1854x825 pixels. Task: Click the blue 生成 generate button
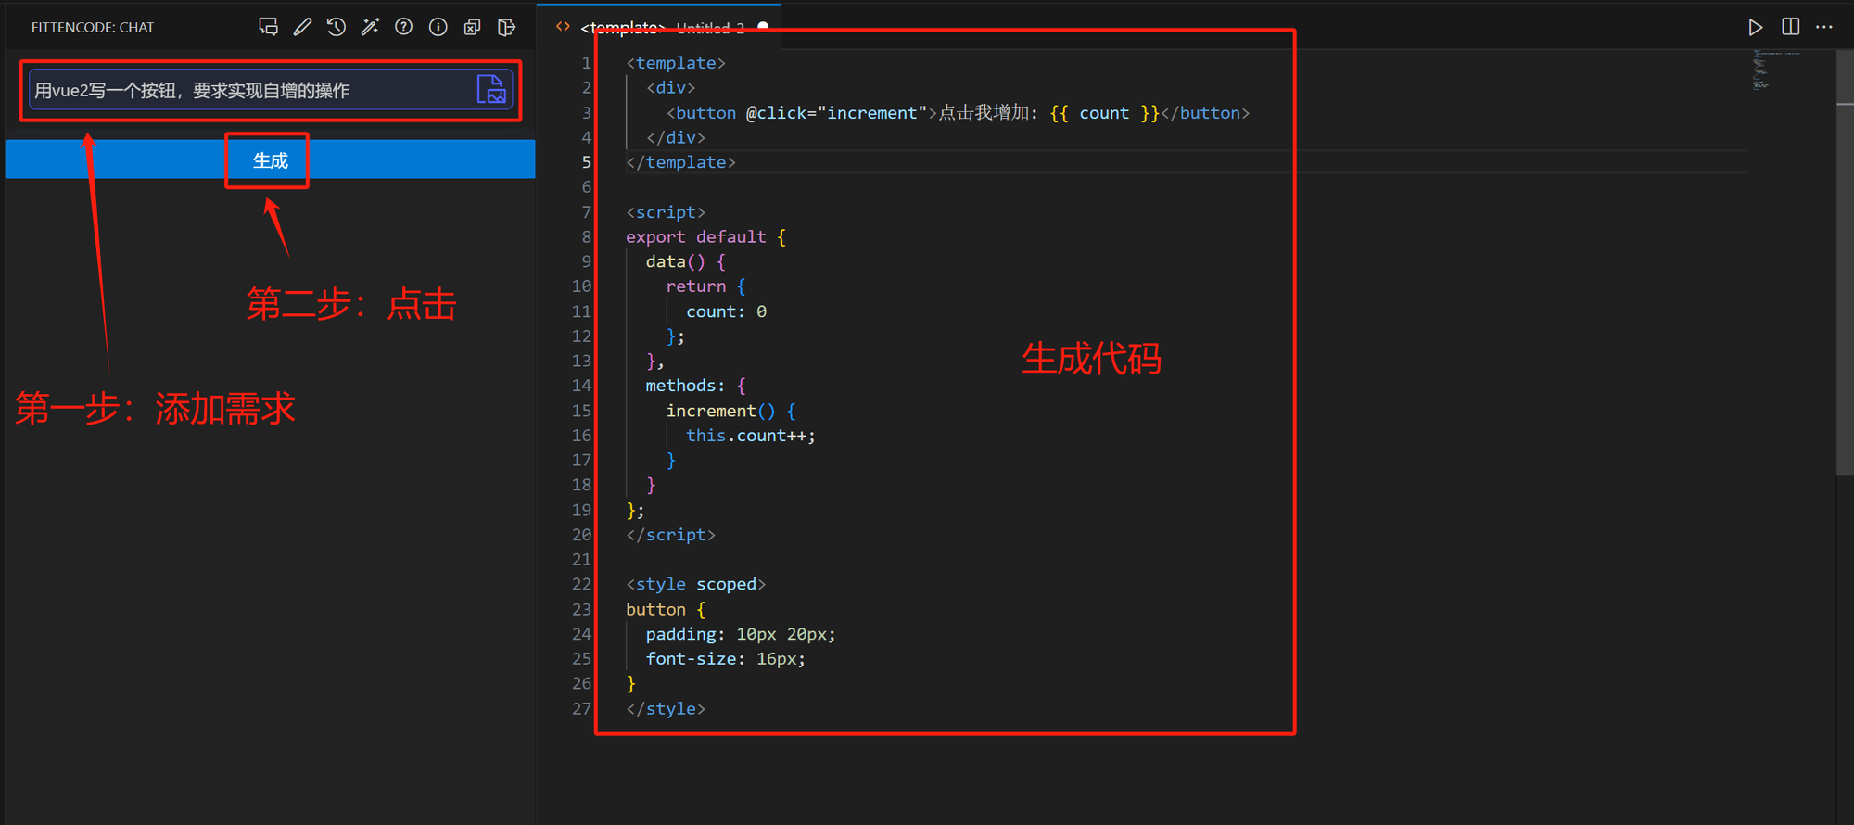coord(270,159)
